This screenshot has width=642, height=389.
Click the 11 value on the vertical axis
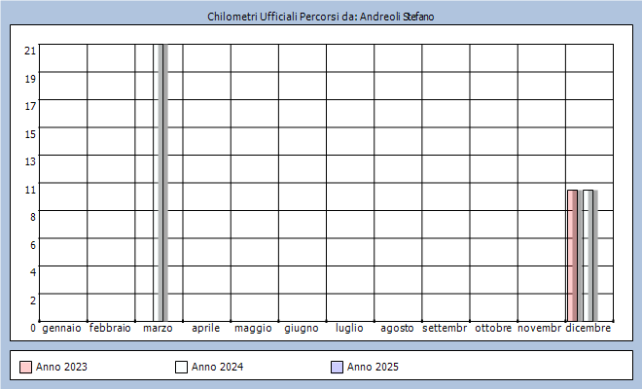[x=30, y=189]
